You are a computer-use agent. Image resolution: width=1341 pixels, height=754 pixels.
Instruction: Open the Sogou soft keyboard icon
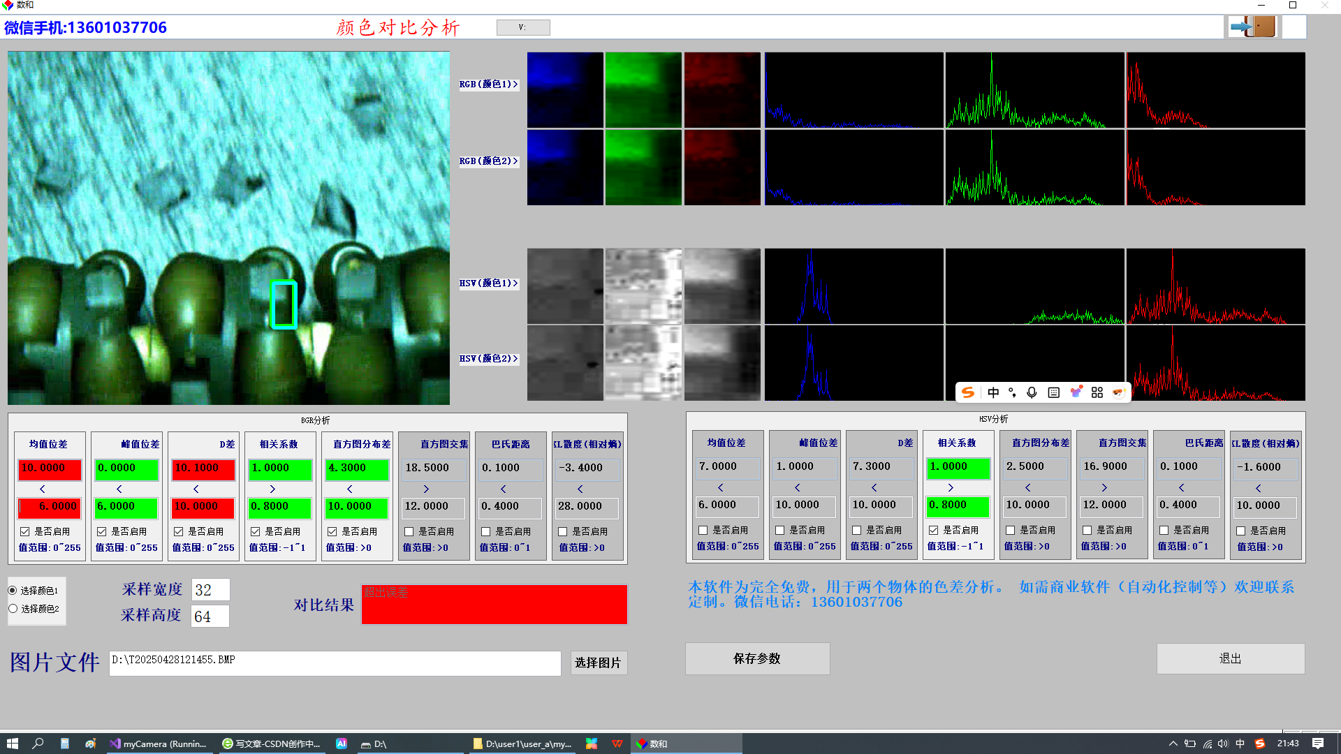1054,392
